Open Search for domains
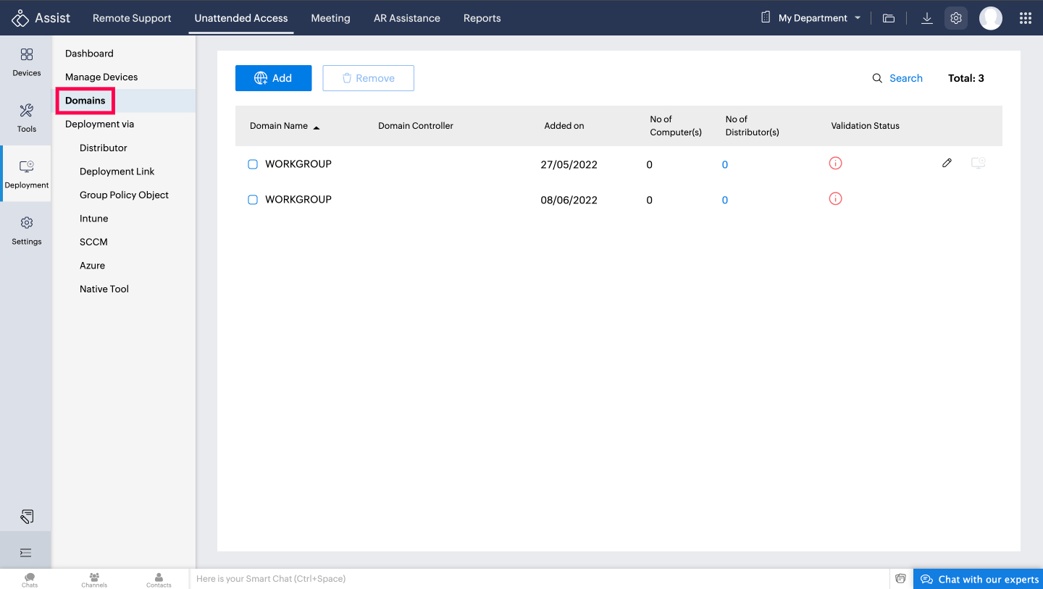Viewport: 1043px width, 589px height. point(897,78)
